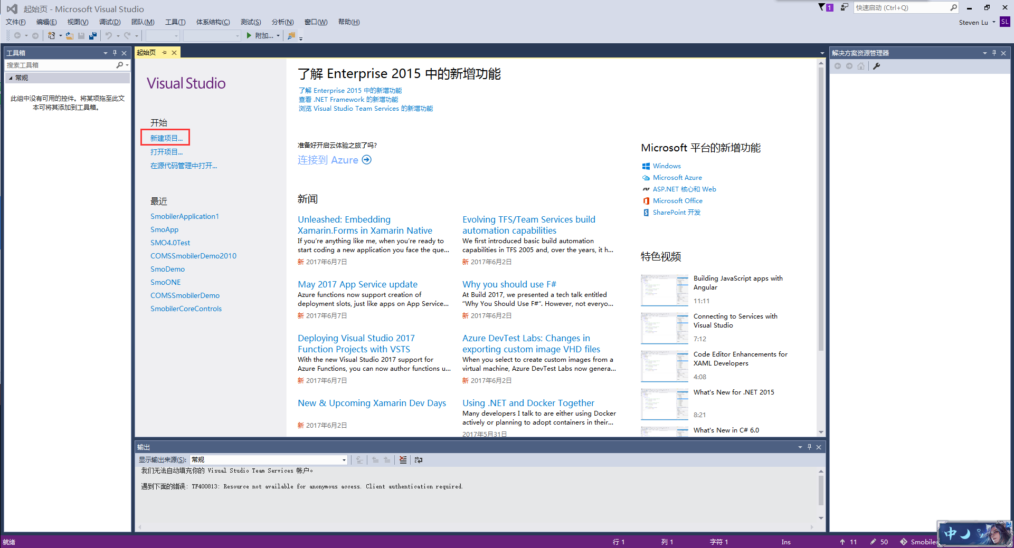Click the New Project toolbar icon
Screen dimensions: 1014x548
(52, 35)
